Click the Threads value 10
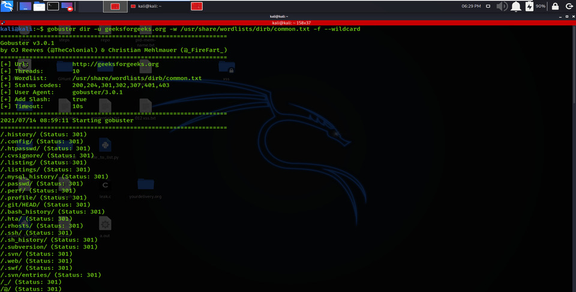The image size is (576, 292). (76, 71)
